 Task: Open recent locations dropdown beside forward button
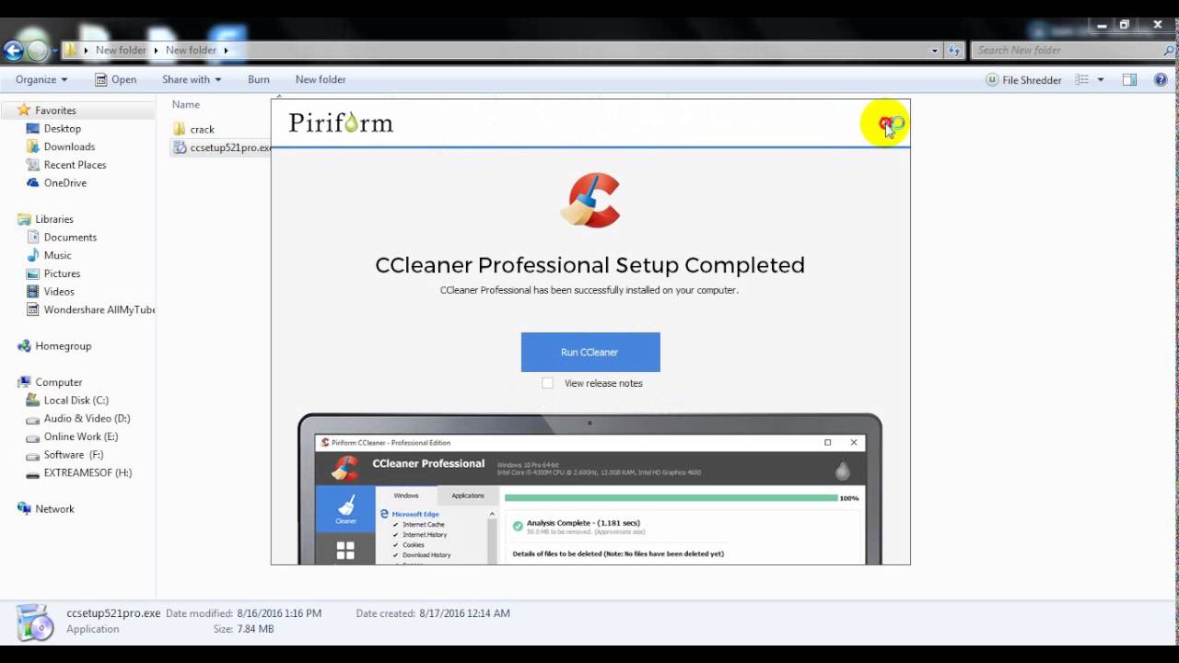(54, 51)
